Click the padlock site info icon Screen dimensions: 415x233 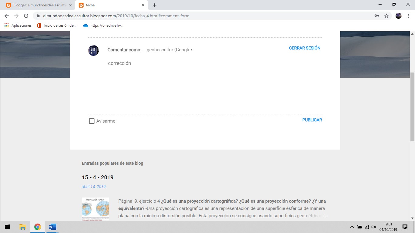tap(38, 16)
